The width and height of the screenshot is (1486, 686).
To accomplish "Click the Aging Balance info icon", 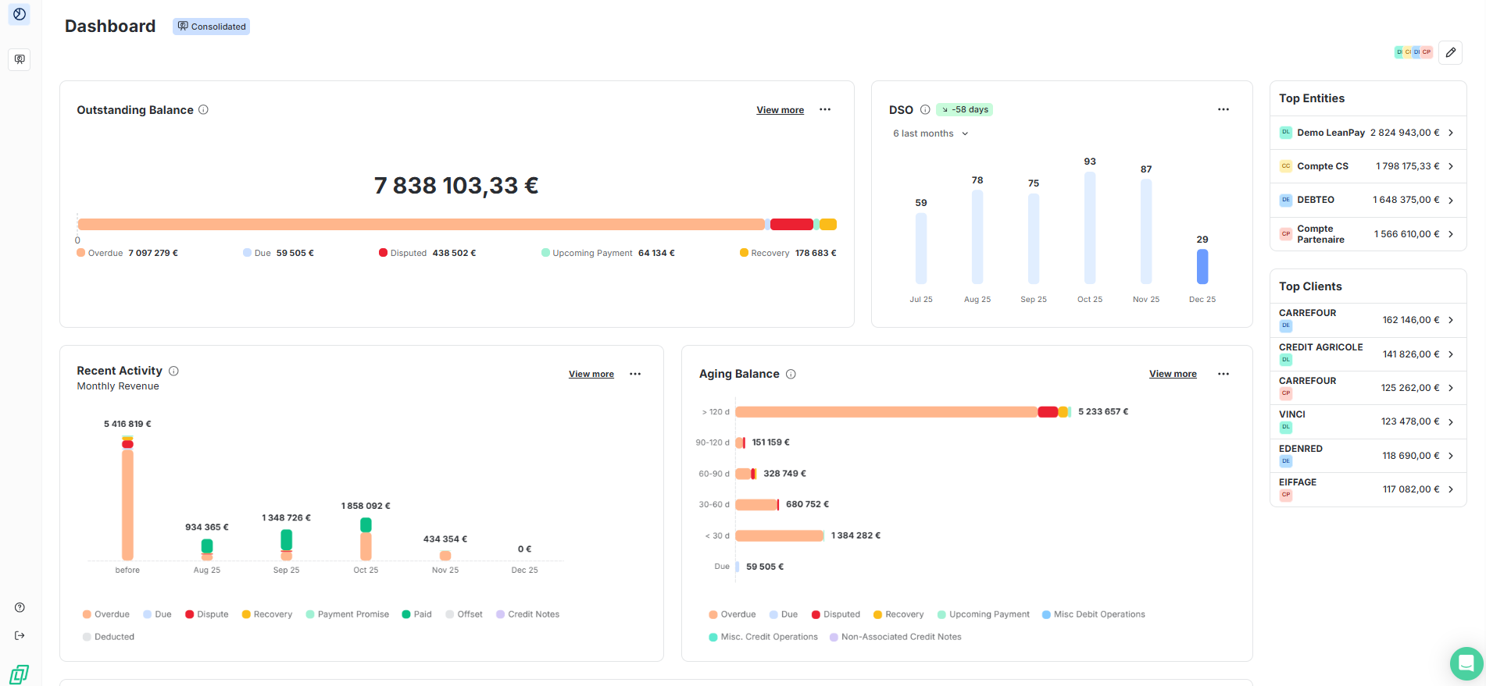I will 791,374.
